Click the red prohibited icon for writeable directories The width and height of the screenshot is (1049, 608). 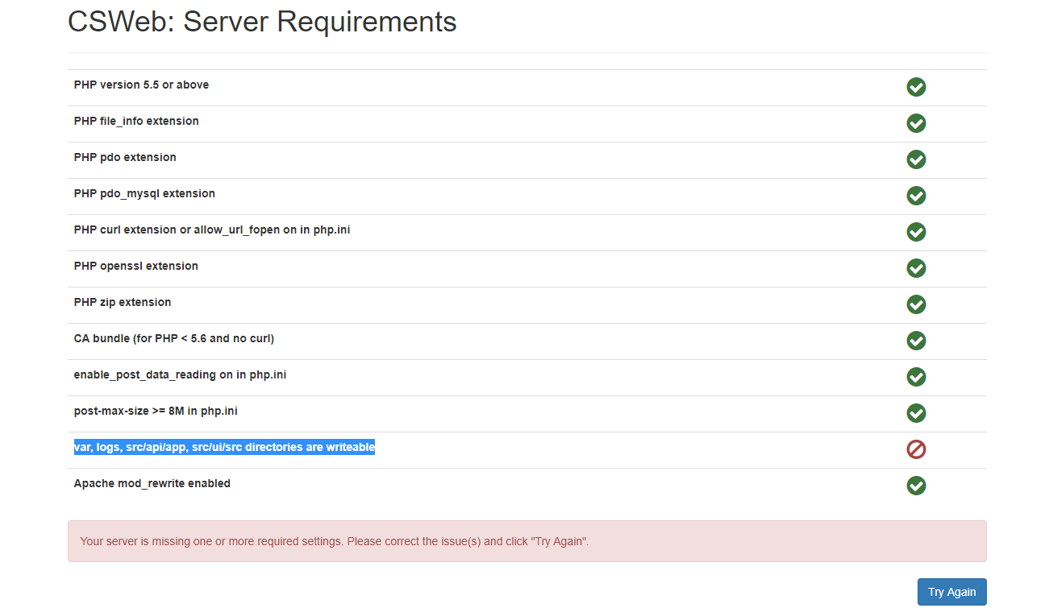[916, 449]
